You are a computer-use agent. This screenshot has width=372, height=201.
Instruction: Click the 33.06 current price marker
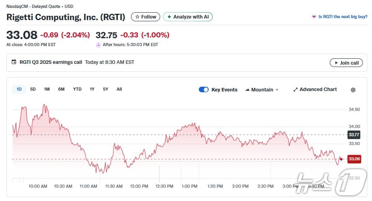click(354, 159)
